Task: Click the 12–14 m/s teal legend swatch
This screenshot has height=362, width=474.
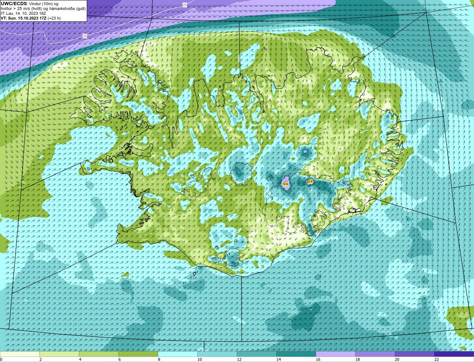Action: (x=257, y=354)
